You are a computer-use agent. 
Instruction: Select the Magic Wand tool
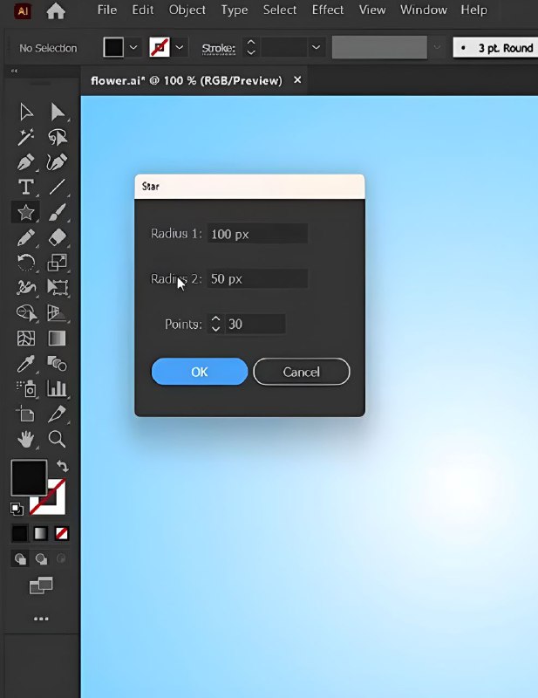pos(26,137)
